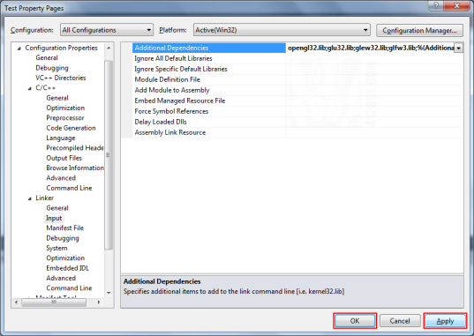Select Force Symbol References property
The image size is (474, 336).
point(171,111)
